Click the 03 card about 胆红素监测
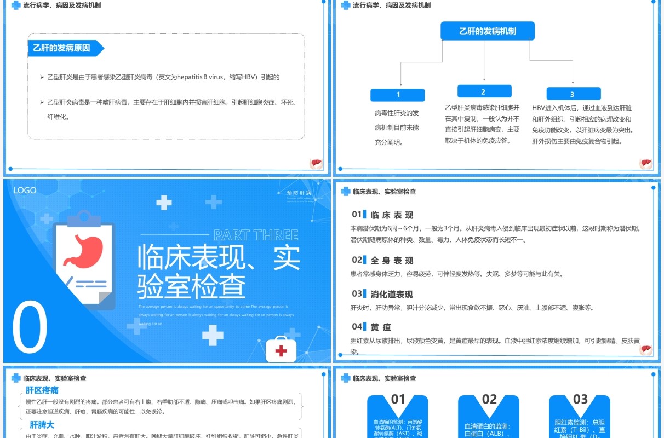The height and width of the screenshot is (438, 664). tap(580, 416)
